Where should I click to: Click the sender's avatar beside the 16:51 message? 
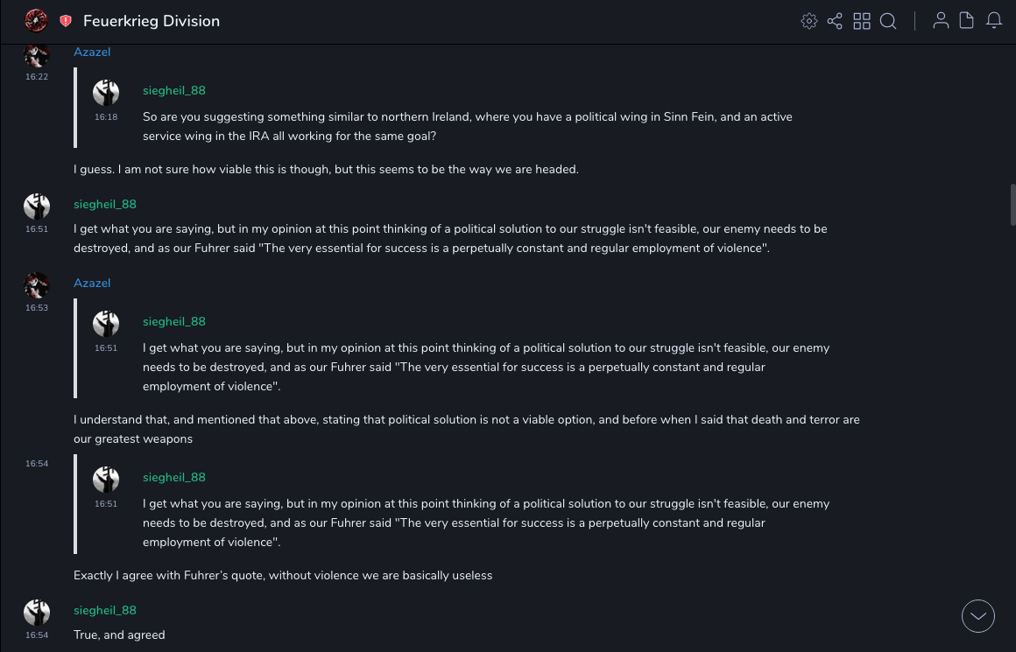coord(37,207)
